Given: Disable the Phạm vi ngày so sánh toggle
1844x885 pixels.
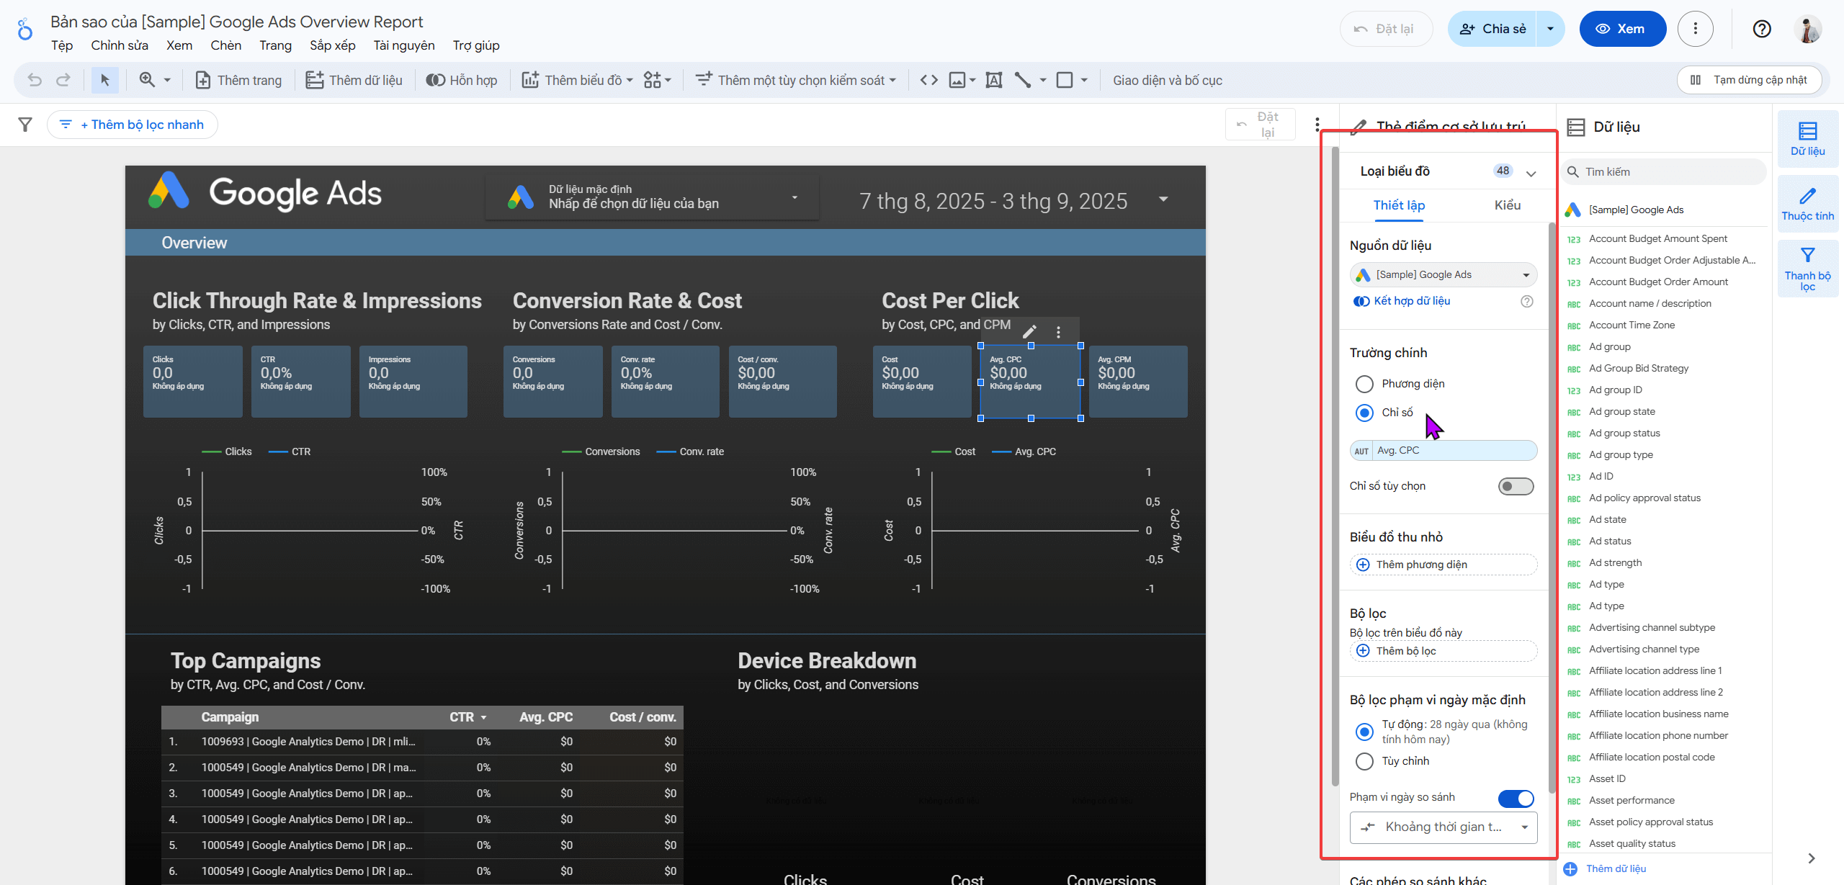Looking at the screenshot, I should (x=1516, y=798).
